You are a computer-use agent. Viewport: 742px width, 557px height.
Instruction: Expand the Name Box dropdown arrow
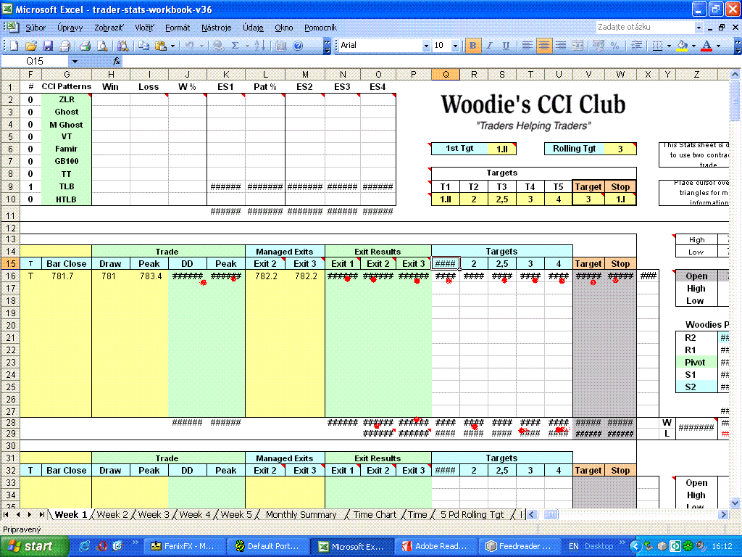pos(75,61)
